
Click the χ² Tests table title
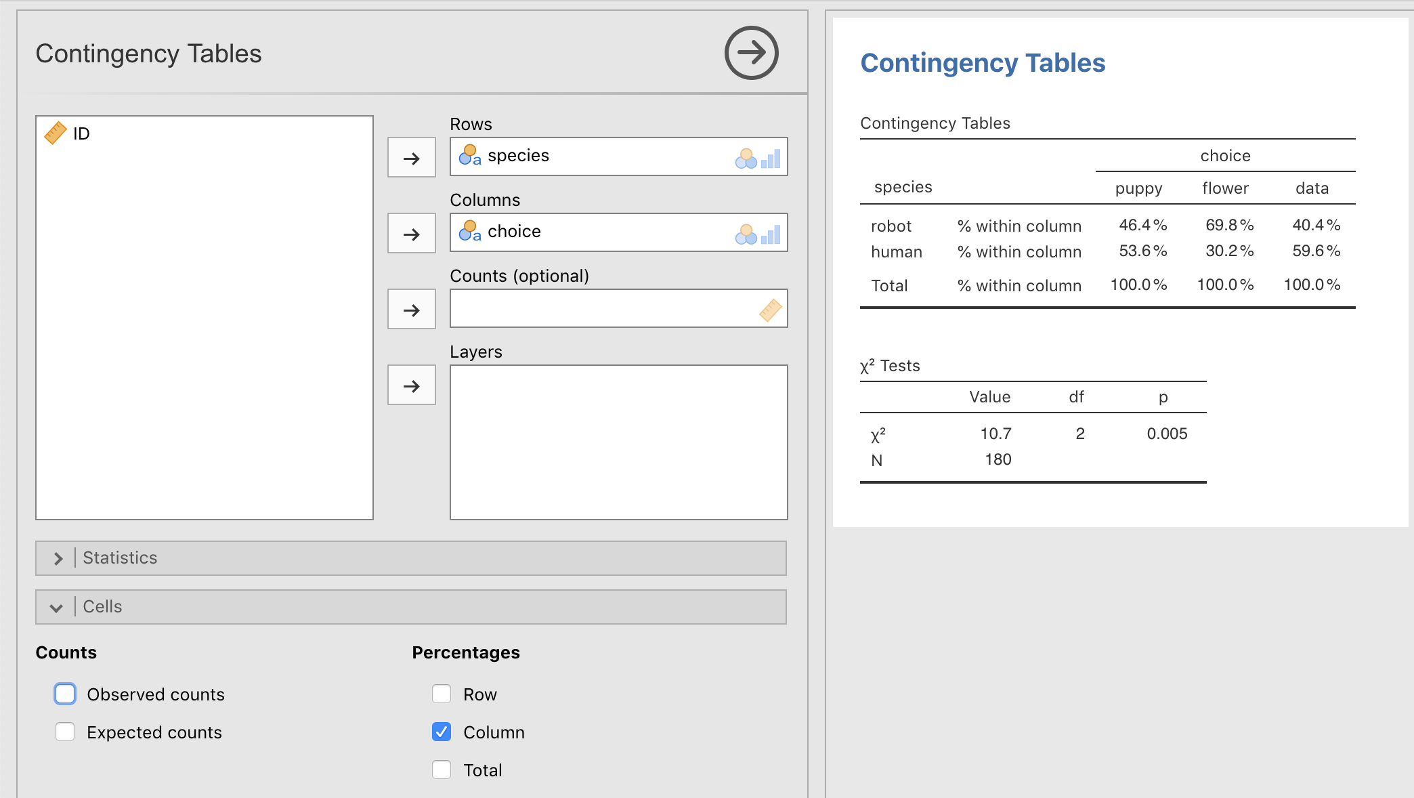890,366
